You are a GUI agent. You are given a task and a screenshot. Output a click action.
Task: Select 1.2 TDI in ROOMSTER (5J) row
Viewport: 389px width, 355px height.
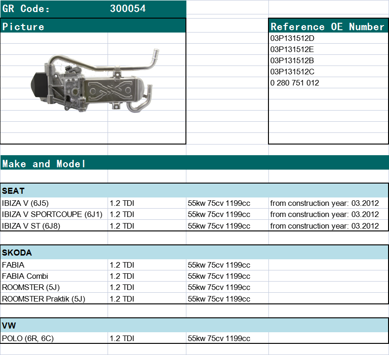[147, 287]
